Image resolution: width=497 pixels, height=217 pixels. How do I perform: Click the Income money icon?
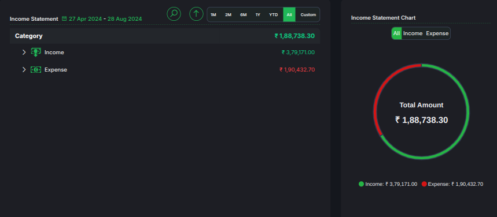click(36, 52)
